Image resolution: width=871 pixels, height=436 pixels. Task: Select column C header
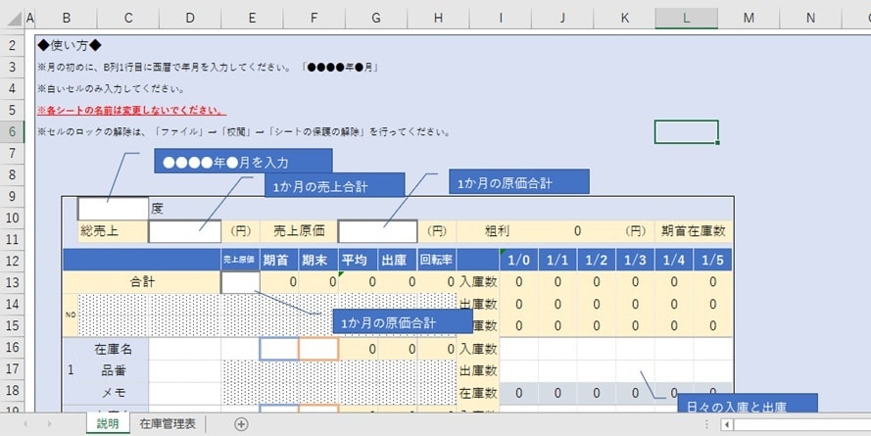tap(128, 19)
